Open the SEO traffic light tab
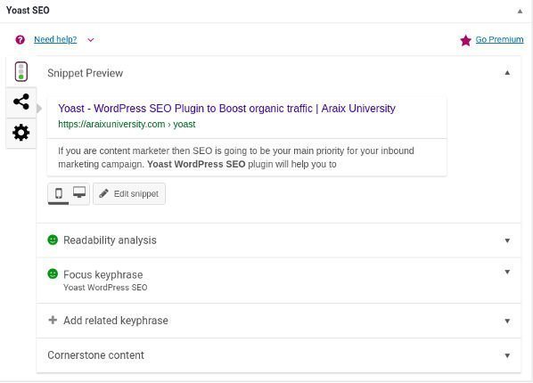 click(x=21, y=72)
